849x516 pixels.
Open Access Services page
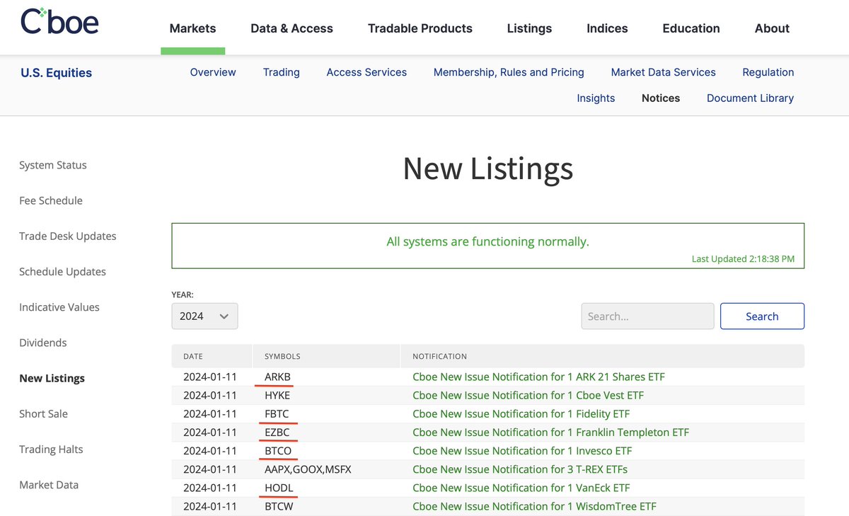coord(366,72)
